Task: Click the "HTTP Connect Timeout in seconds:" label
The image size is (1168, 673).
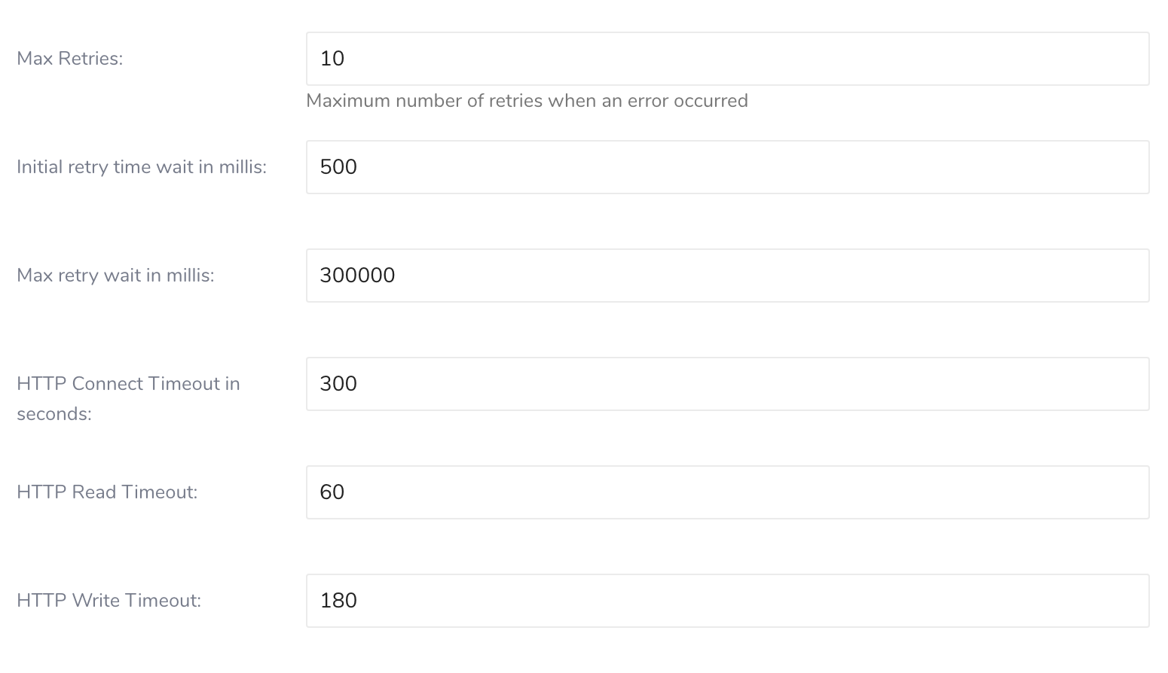Action: (128, 384)
